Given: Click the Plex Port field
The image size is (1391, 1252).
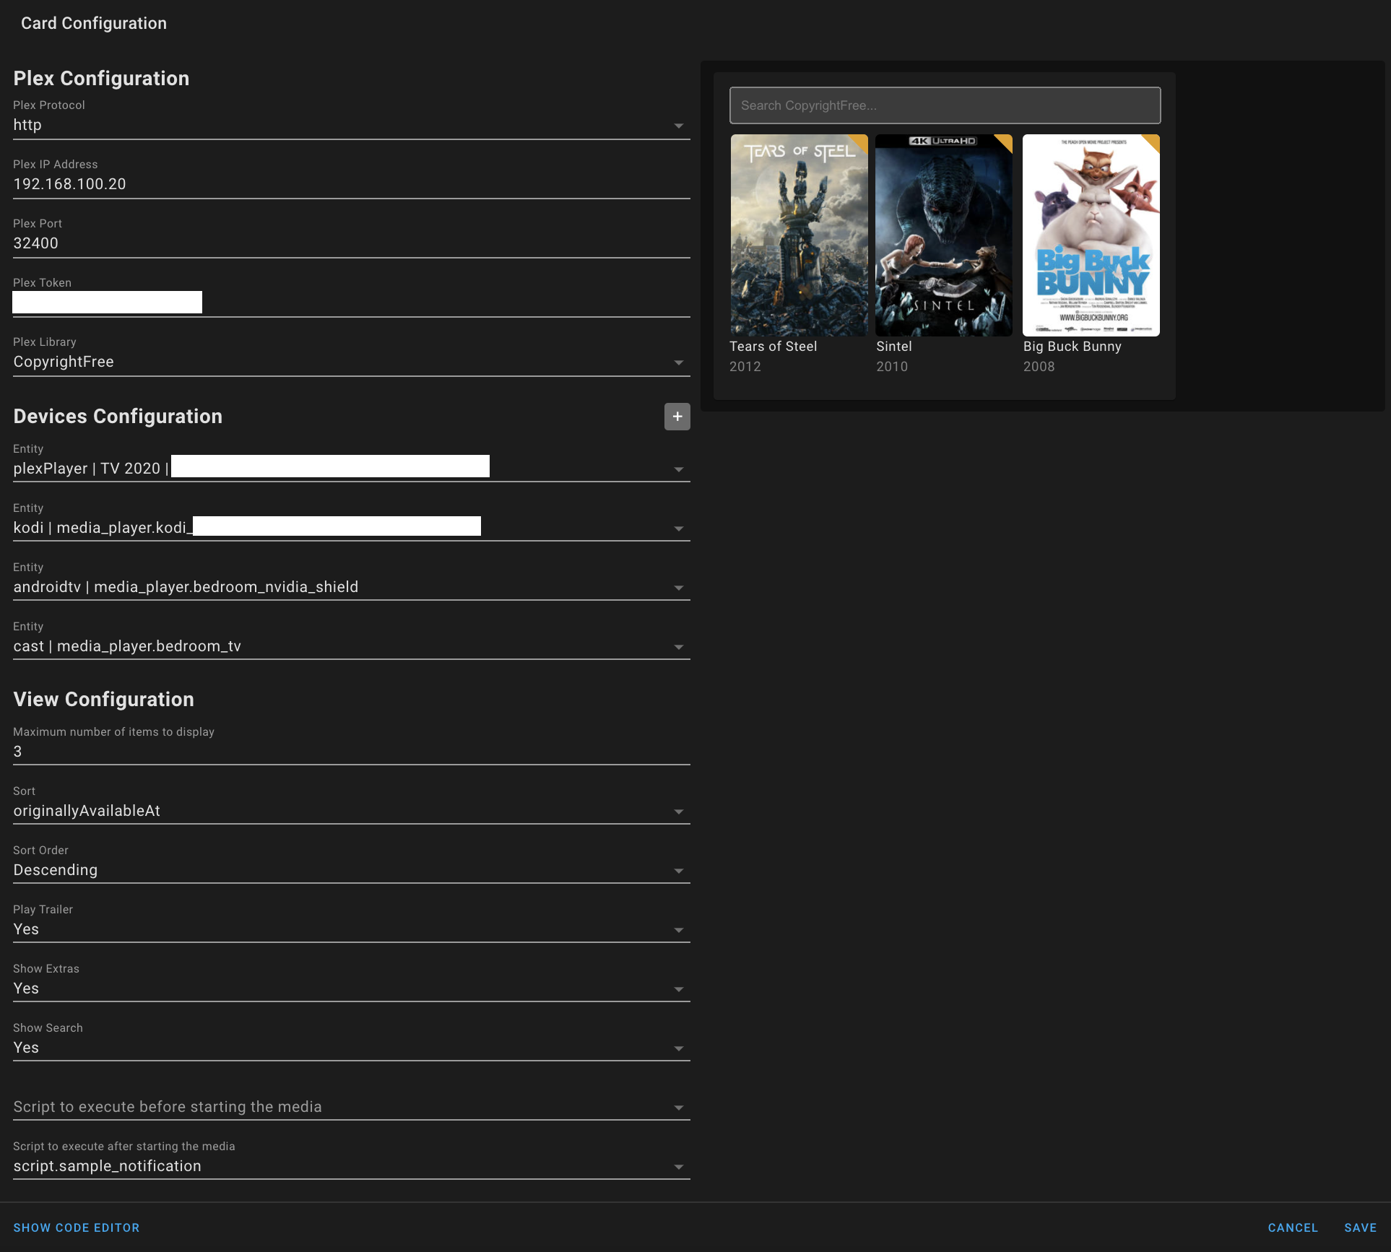Looking at the screenshot, I should tap(351, 244).
